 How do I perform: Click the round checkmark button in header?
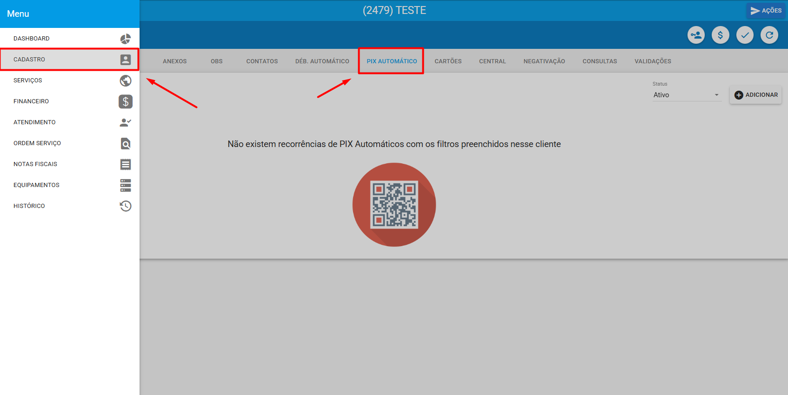click(x=745, y=35)
